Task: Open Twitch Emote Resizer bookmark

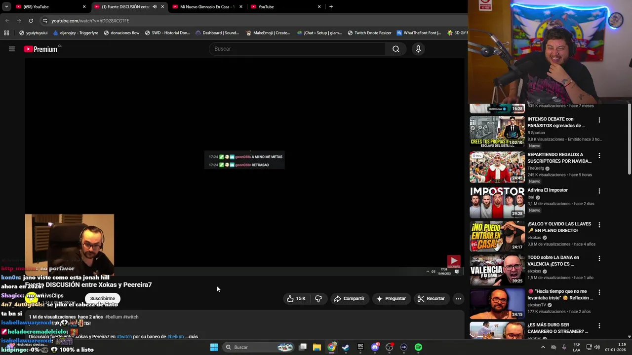Action: pos(369,33)
